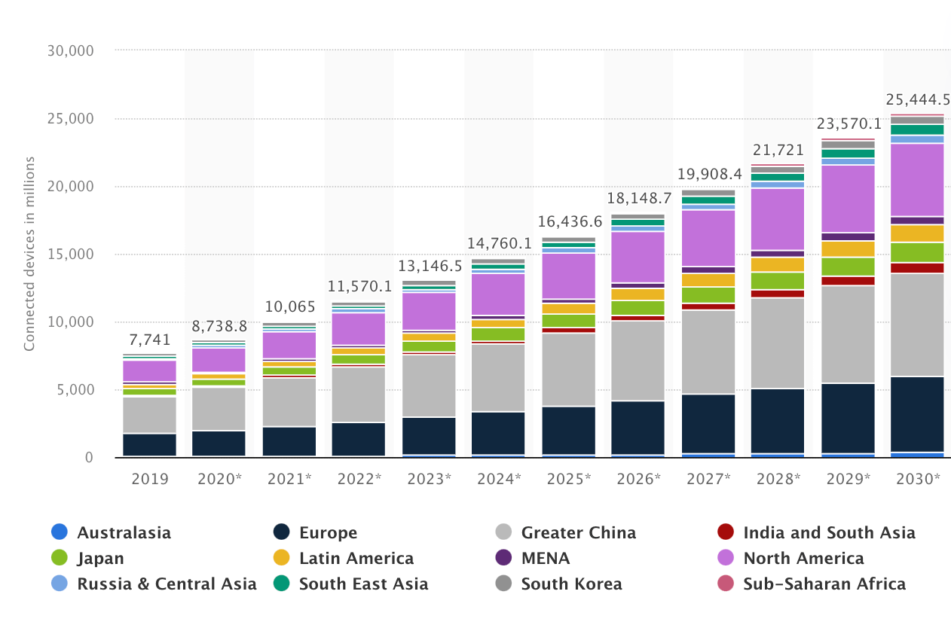Click the 18,148.7 total label
Viewport: 951px width, 634px height.
pyautogui.click(x=640, y=199)
